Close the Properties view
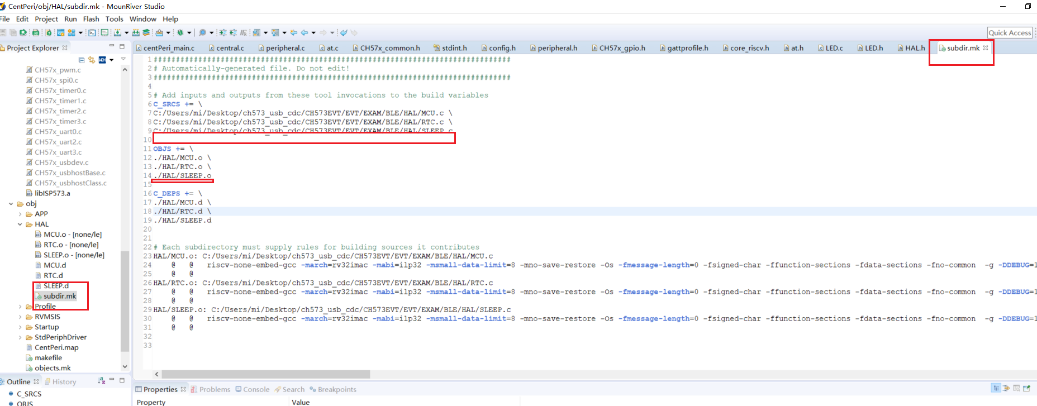Screen dimensions: 1037x406 [x=183, y=389]
